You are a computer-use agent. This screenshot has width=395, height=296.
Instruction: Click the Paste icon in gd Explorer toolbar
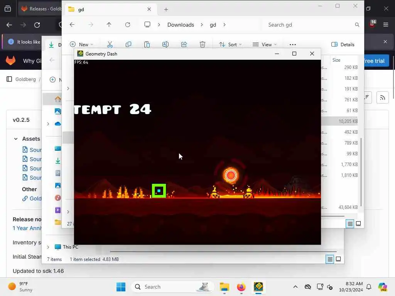[x=147, y=45]
